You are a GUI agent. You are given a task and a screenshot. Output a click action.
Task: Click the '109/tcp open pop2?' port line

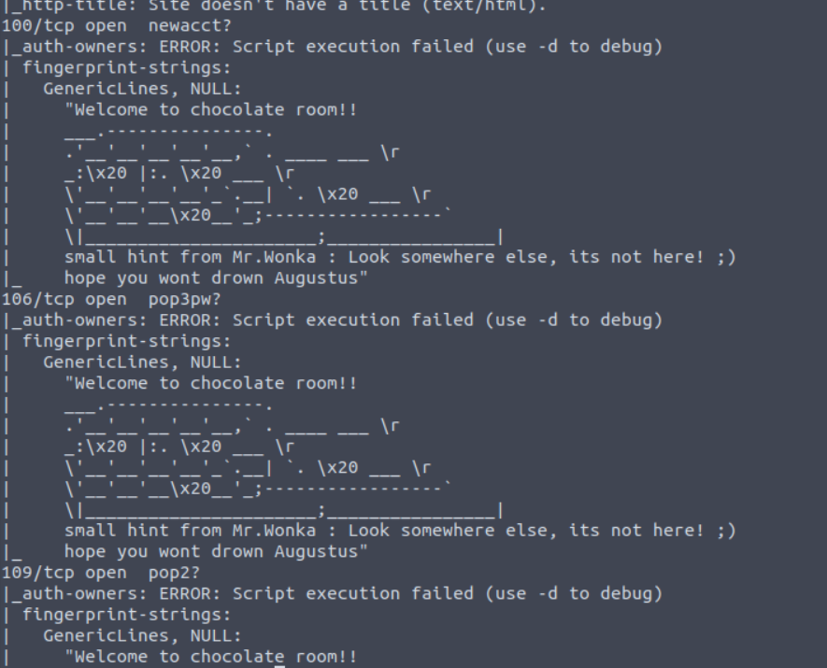coord(101,573)
